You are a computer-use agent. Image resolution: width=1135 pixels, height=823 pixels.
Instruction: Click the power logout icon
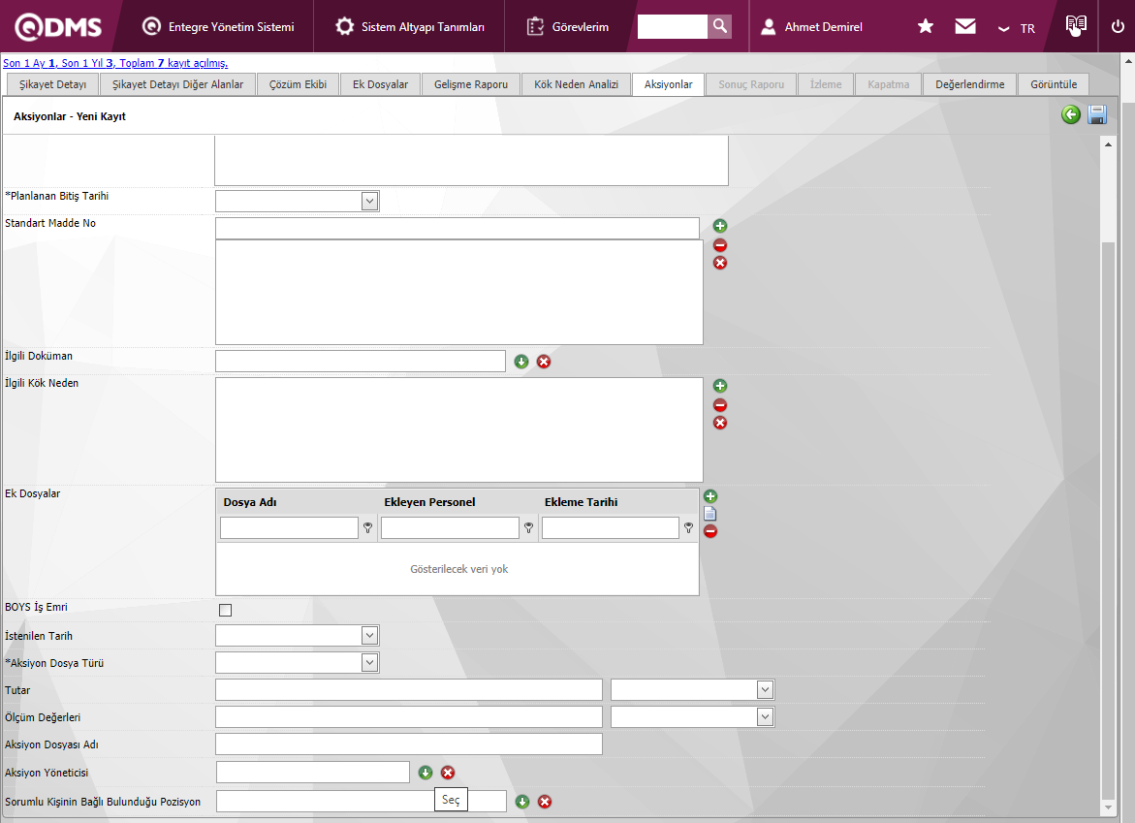1118,27
